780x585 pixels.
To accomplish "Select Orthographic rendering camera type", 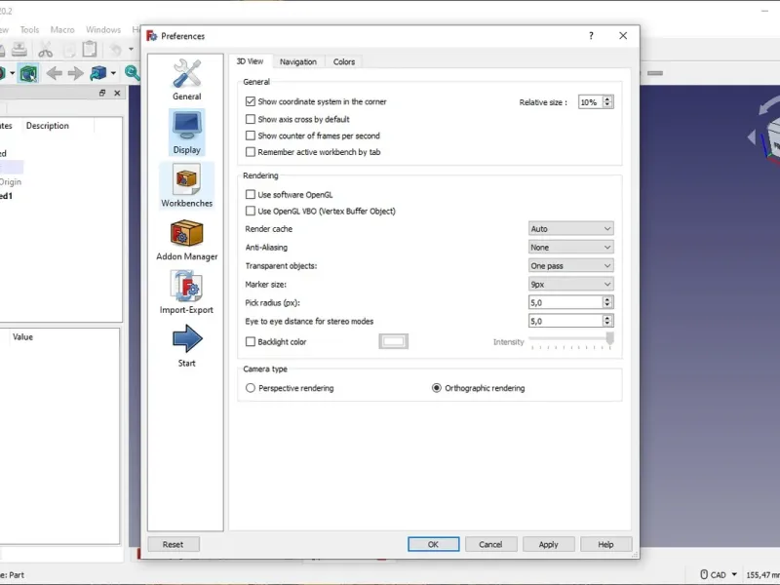I will click(x=436, y=388).
